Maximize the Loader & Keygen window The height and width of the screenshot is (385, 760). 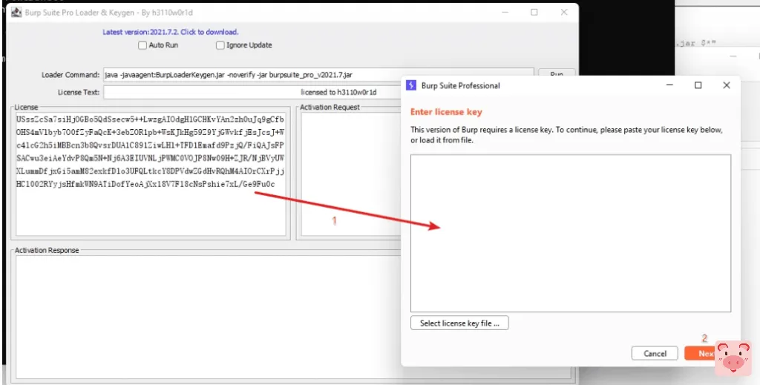point(534,13)
